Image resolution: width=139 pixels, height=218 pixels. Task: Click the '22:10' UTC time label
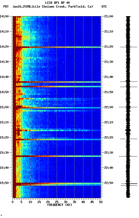coord(109,122)
